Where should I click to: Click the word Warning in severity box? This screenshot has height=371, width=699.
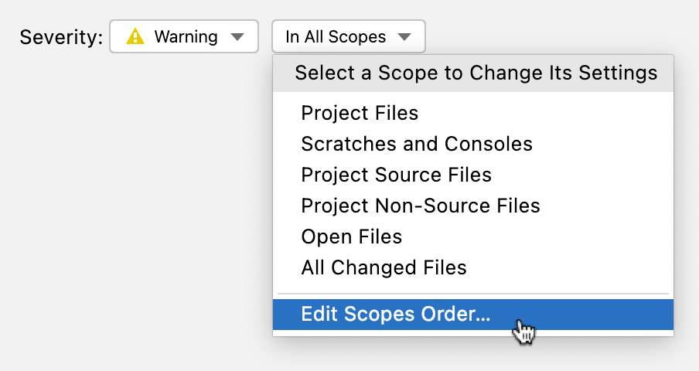(186, 36)
